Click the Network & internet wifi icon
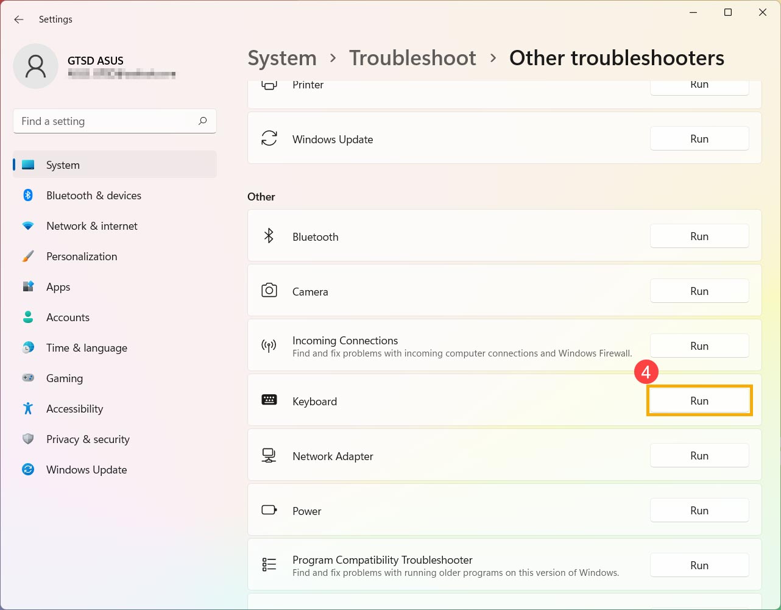The image size is (781, 610). coord(28,225)
